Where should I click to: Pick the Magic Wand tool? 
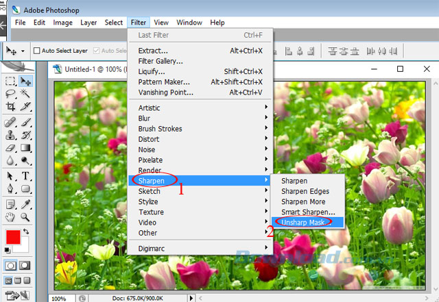click(x=25, y=94)
